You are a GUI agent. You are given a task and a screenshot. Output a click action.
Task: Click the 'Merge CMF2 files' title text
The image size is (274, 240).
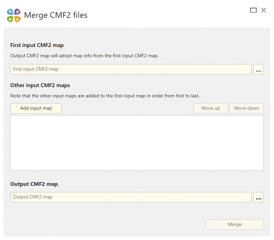click(x=56, y=15)
